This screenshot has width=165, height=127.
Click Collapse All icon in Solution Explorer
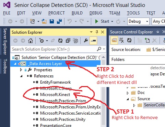(68, 41)
